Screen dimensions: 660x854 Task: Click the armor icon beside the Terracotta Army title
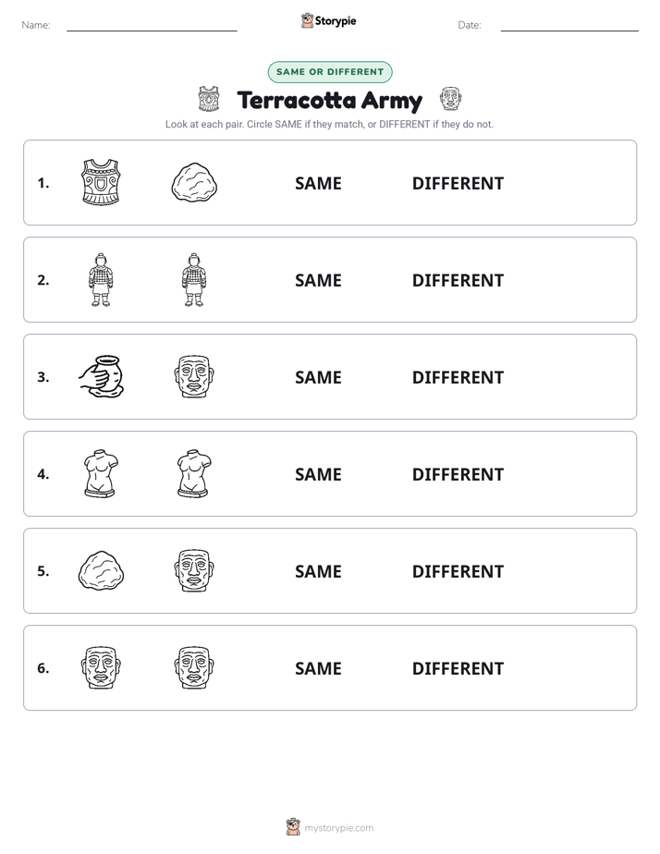click(209, 99)
